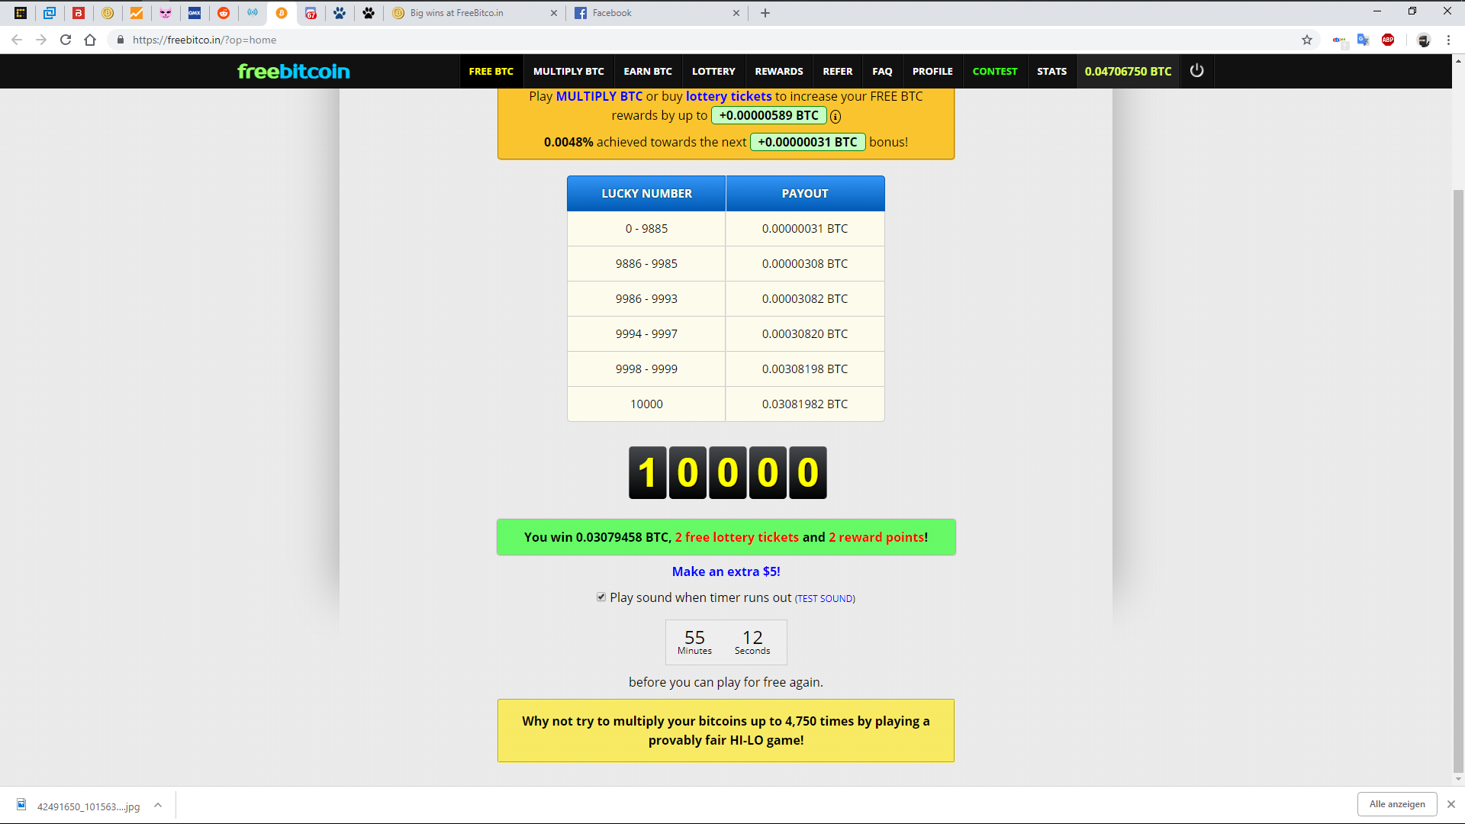Open the pinned calendar 67 tab
The height and width of the screenshot is (824, 1465).
tap(311, 13)
